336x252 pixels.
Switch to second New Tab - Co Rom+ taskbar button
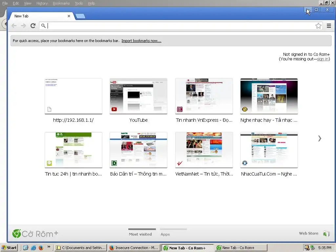pos(241,248)
